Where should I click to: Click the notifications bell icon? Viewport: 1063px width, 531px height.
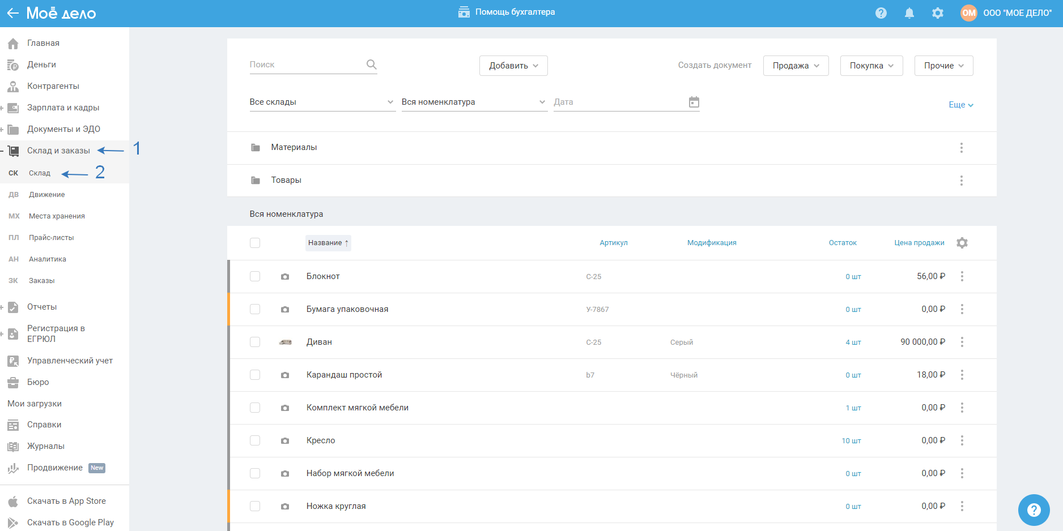(x=909, y=13)
